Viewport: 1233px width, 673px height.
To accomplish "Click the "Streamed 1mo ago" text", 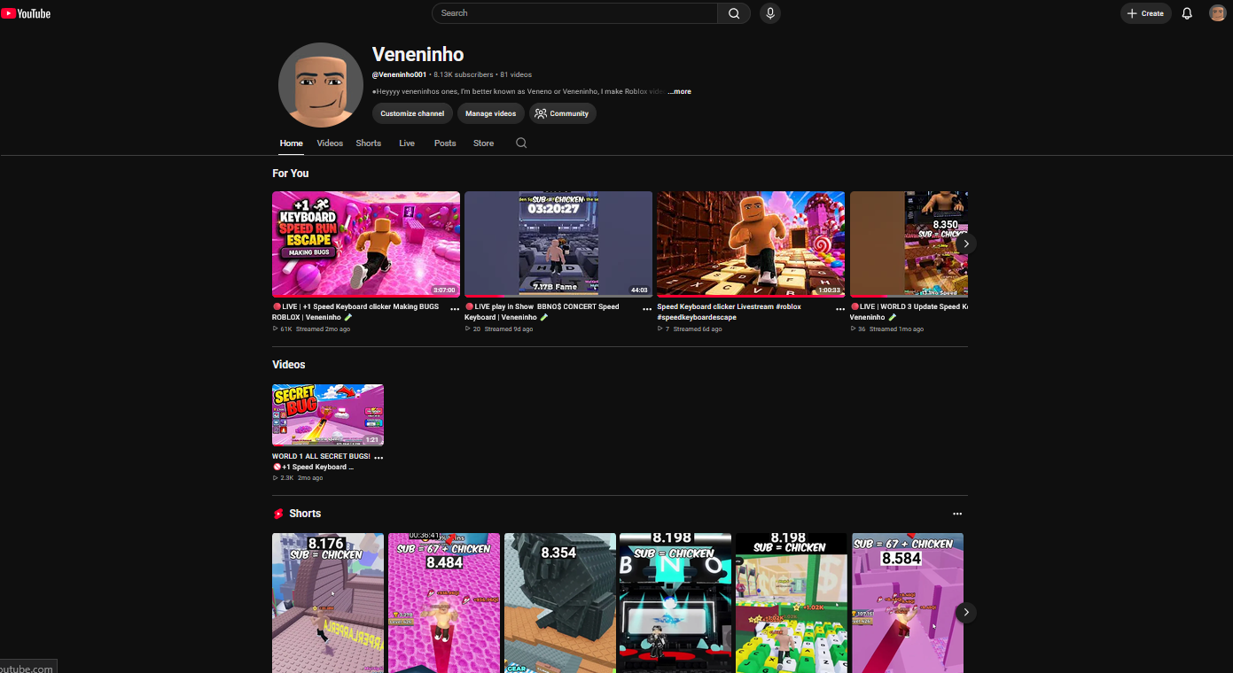I will (896, 329).
